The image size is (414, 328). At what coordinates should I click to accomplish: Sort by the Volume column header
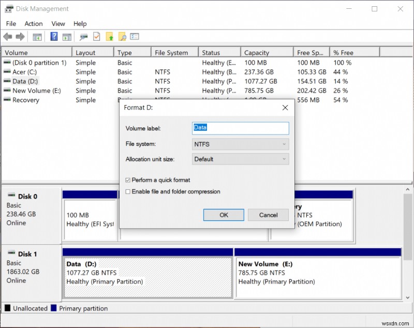[37, 53]
